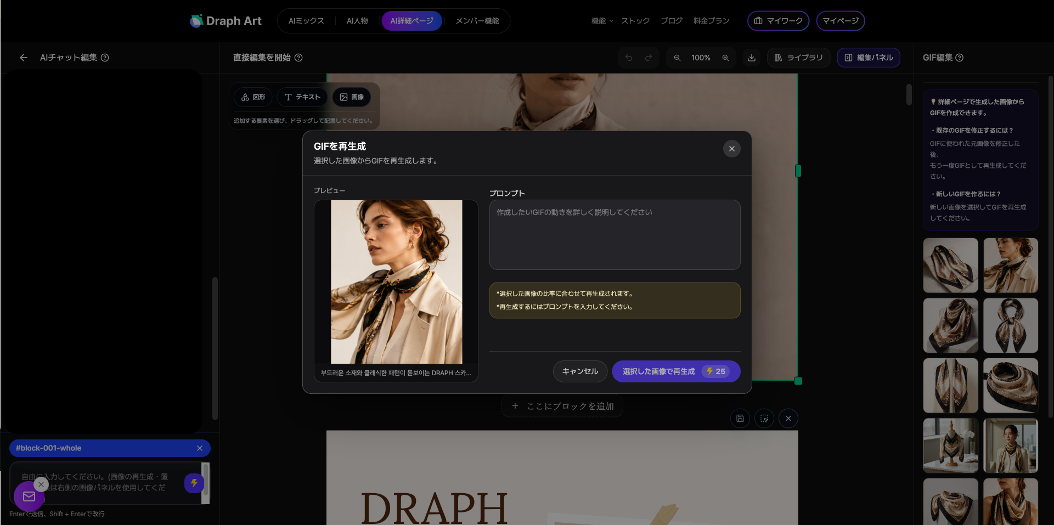
Task: Zoom out with the minus magnifier
Action: pos(677,58)
